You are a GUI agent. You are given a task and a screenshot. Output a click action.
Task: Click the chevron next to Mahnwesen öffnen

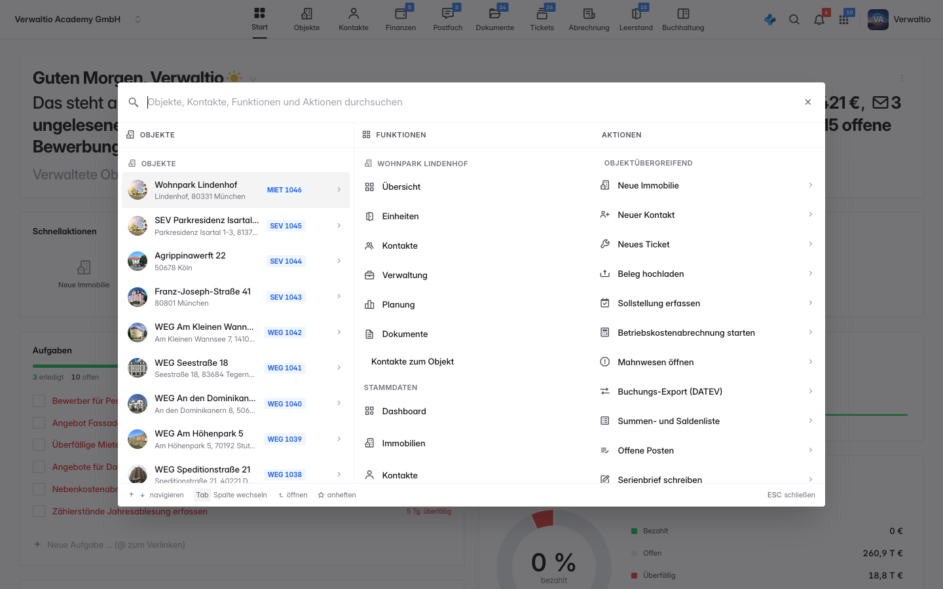coord(810,362)
